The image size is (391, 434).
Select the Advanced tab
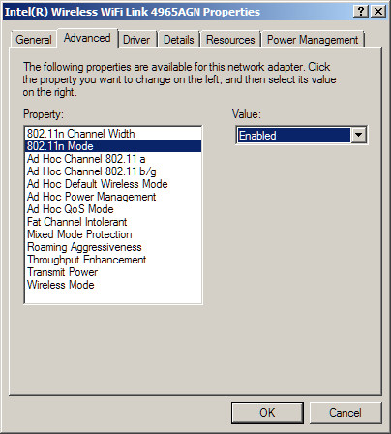click(x=87, y=38)
